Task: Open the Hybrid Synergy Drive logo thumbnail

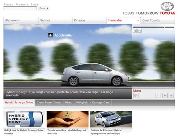Action: [24, 119]
